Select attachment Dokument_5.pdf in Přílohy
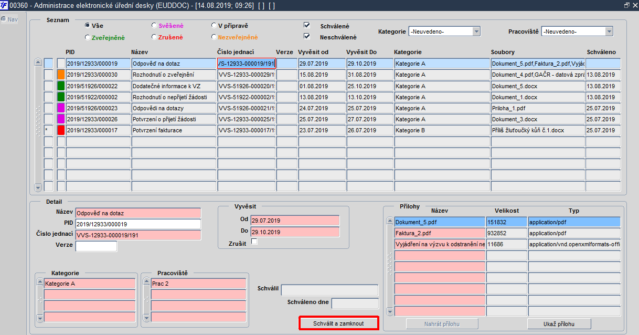Image resolution: width=639 pixels, height=335 pixels. tap(440, 222)
